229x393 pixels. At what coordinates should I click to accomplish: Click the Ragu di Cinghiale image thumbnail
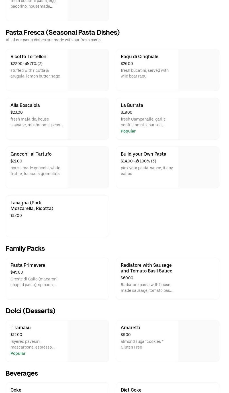pyautogui.click(x=198, y=70)
